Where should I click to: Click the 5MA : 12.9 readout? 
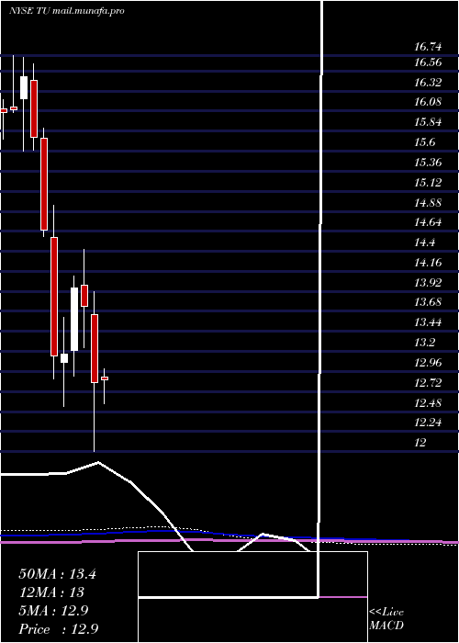tap(54, 611)
